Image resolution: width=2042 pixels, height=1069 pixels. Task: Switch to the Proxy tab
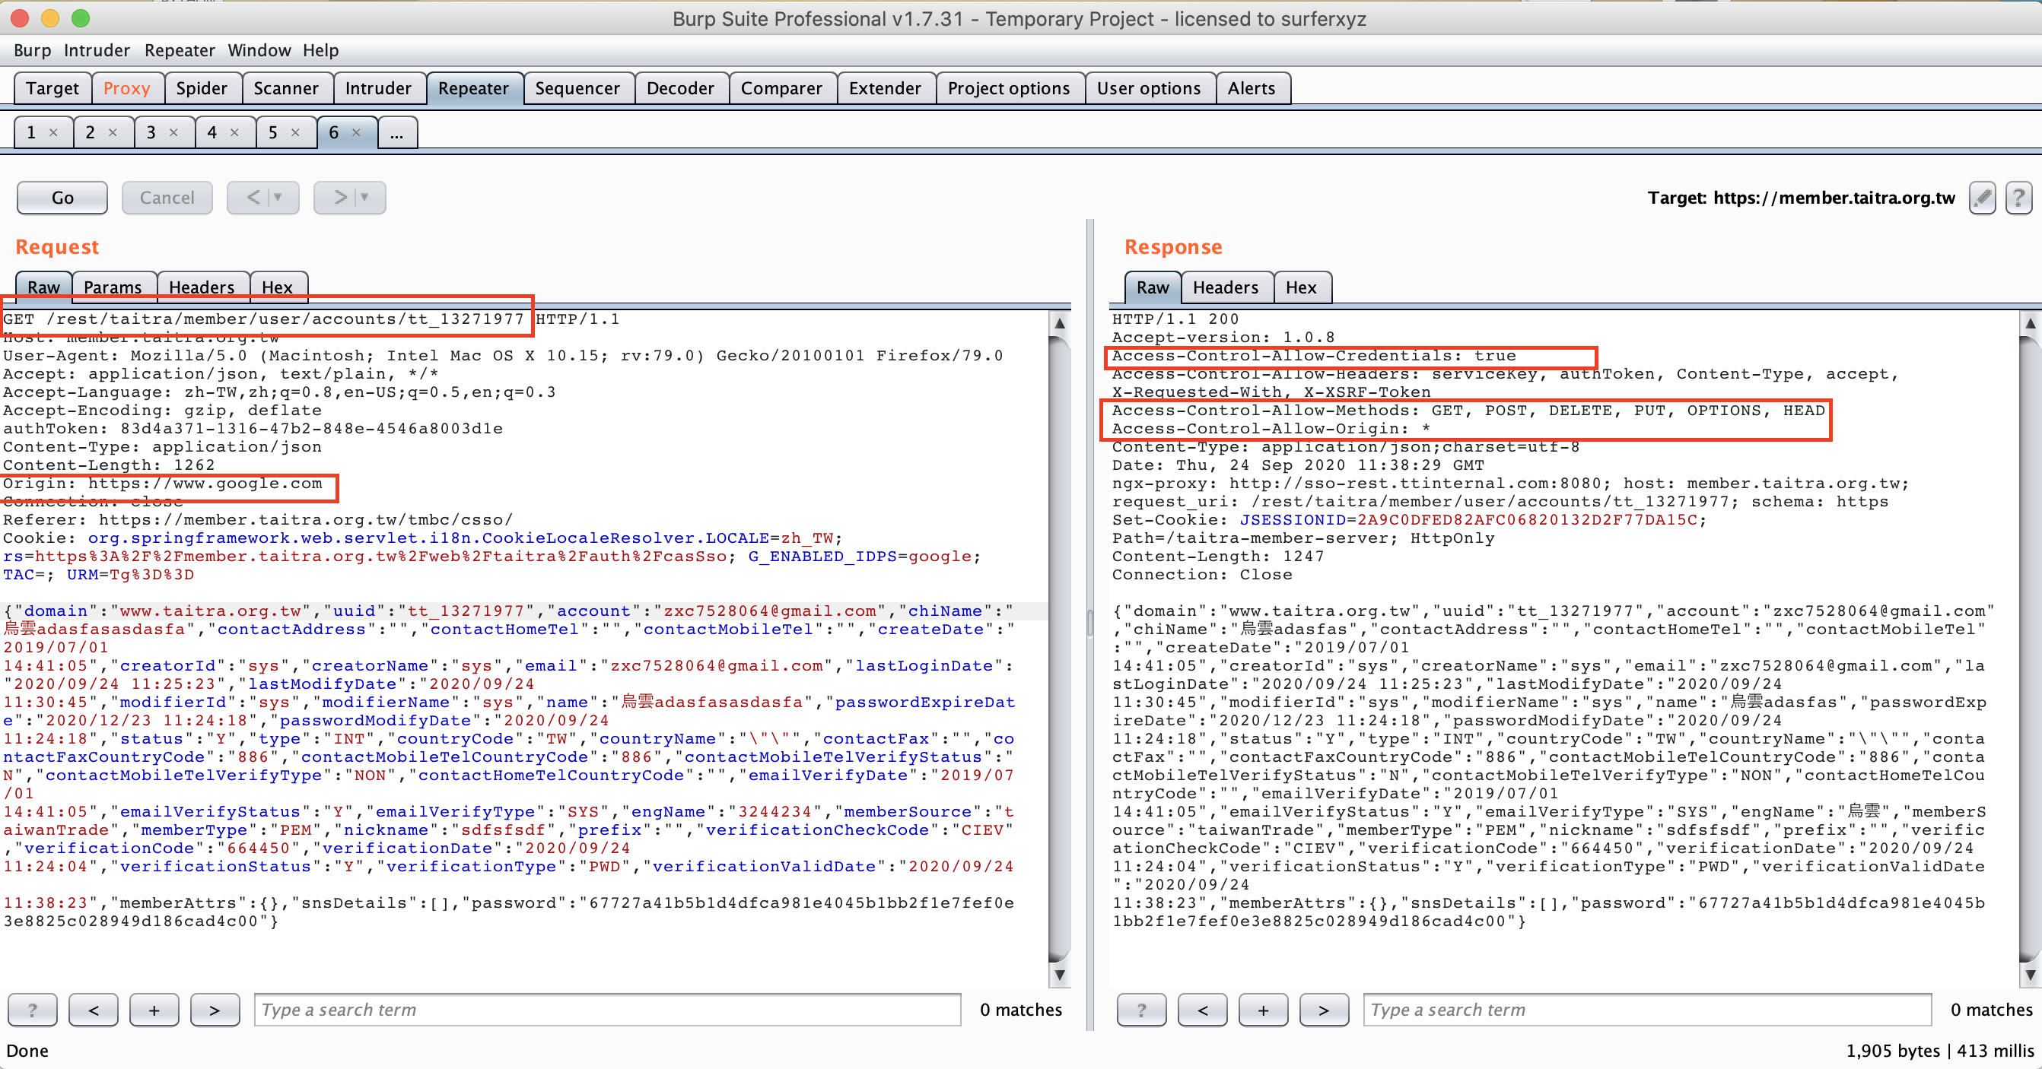tap(127, 88)
